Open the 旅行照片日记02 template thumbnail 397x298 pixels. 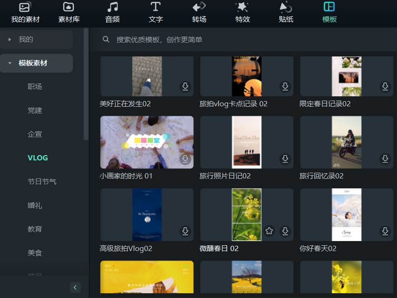tap(246, 141)
